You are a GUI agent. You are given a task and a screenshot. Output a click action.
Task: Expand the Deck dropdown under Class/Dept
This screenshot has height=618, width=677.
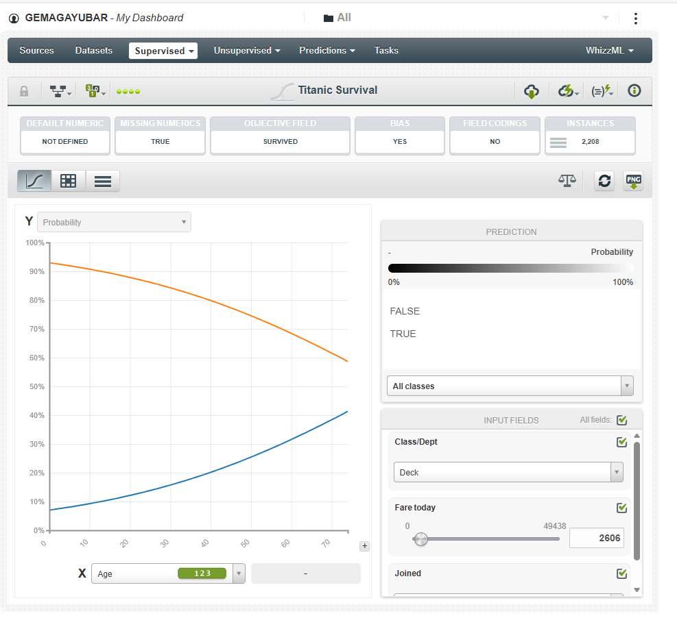click(x=508, y=473)
